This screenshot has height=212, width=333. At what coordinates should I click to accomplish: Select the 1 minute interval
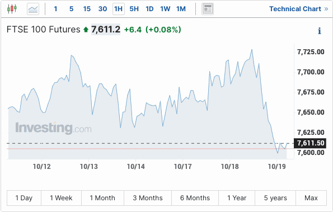tap(55, 9)
